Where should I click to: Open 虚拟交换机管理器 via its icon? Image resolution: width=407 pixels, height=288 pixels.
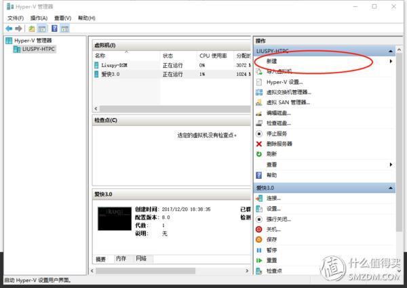(x=259, y=92)
